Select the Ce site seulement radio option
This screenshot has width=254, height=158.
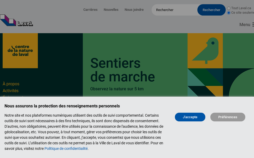pyautogui.click(x=229, y=13)
